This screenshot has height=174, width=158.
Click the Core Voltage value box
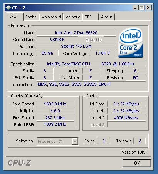103,53
